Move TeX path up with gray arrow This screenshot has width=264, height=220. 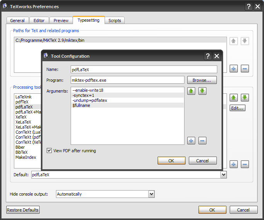(234, 41)
